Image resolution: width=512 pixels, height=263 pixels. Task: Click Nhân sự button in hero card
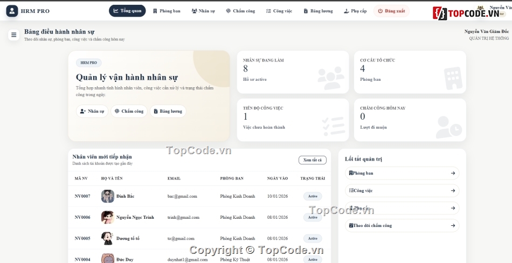point(92,111)
